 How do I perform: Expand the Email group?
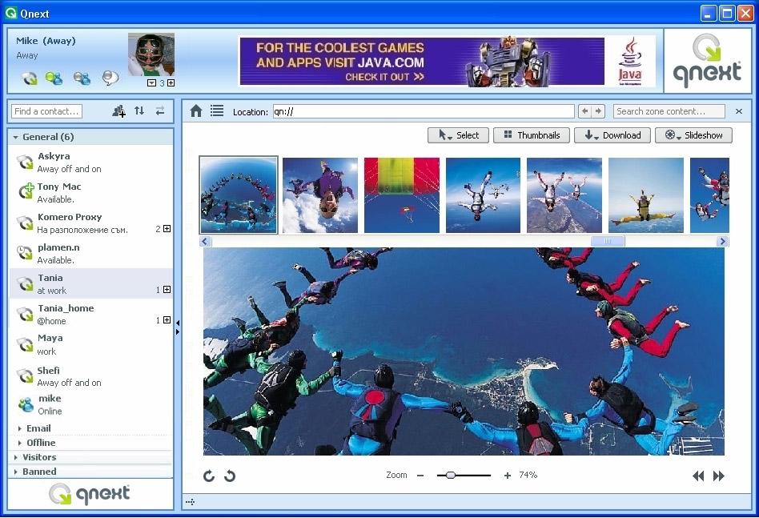pos(19,428)
